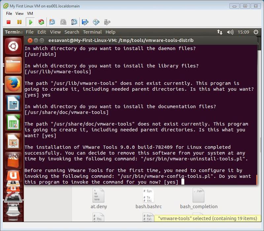This screenshot has width=264, height=231.
Task: Open the terminal Help menu
Action: [x=111, y=32]
